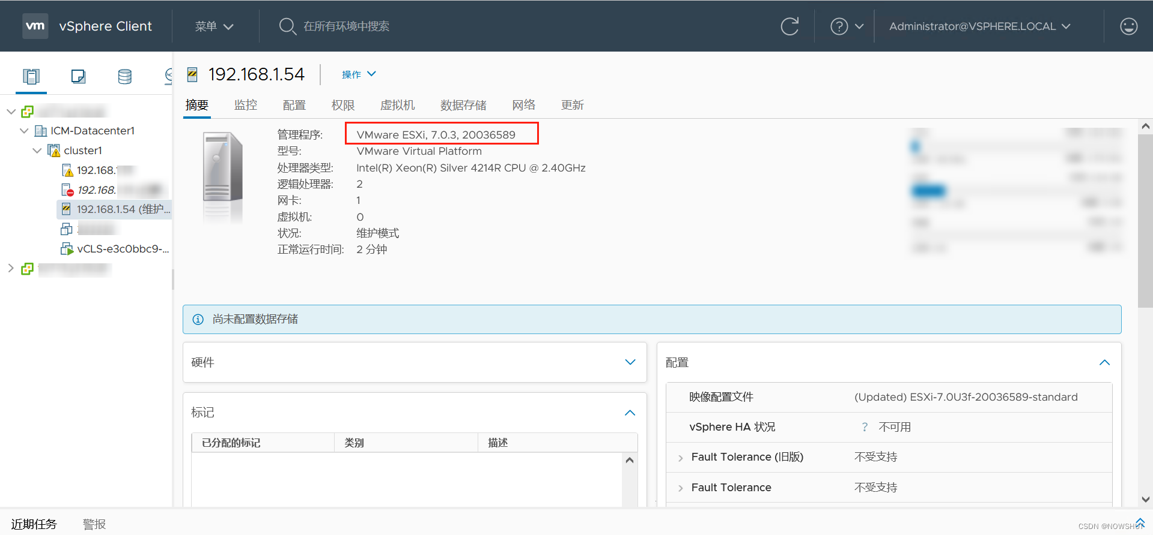Switch to Networking view icon
Viewport: 1153px width, 535px height.
pyautogui.click(x=168, y=76)
